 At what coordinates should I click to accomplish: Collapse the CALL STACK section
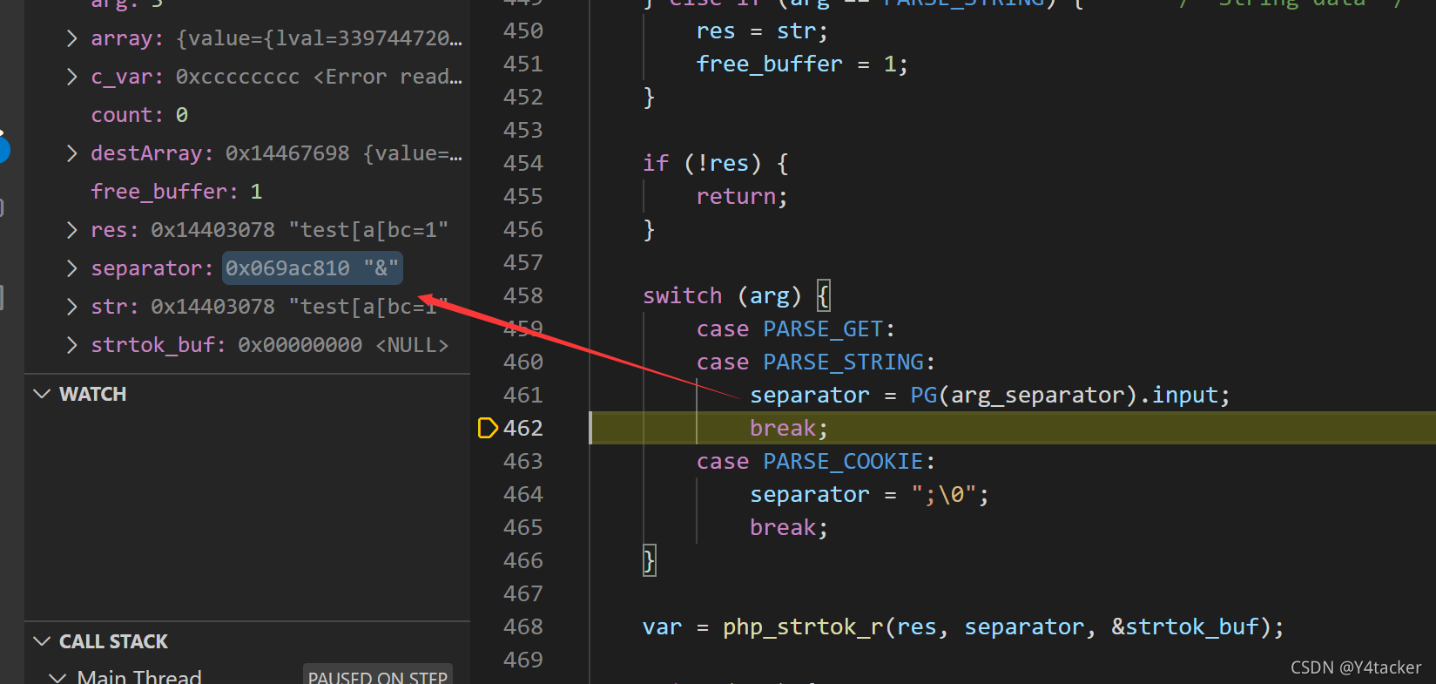[42, 641]
